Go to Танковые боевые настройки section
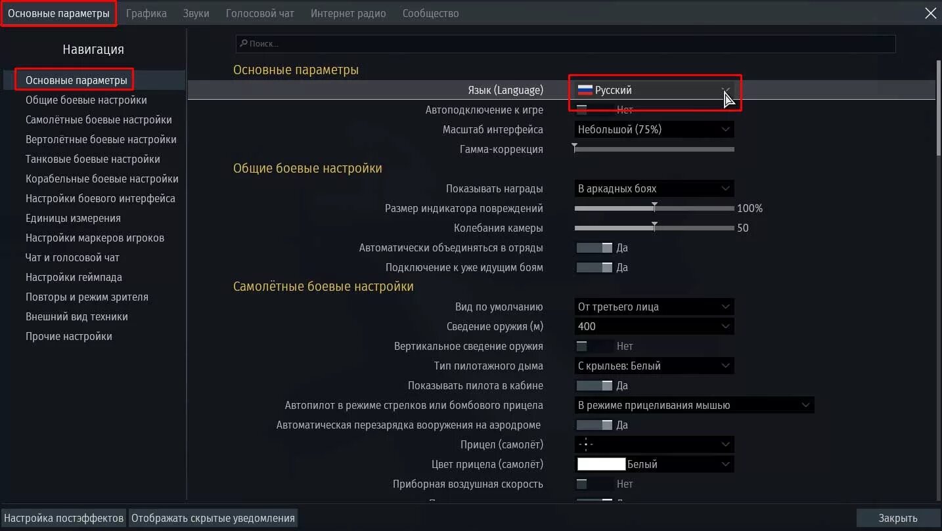 coord(93,159)
